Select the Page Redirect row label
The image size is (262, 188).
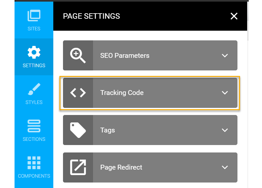click(121, 167)
